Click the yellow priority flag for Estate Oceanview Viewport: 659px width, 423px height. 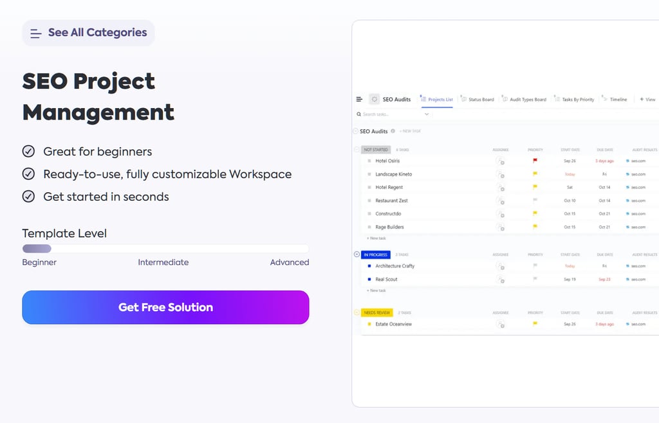coord(535,324)
